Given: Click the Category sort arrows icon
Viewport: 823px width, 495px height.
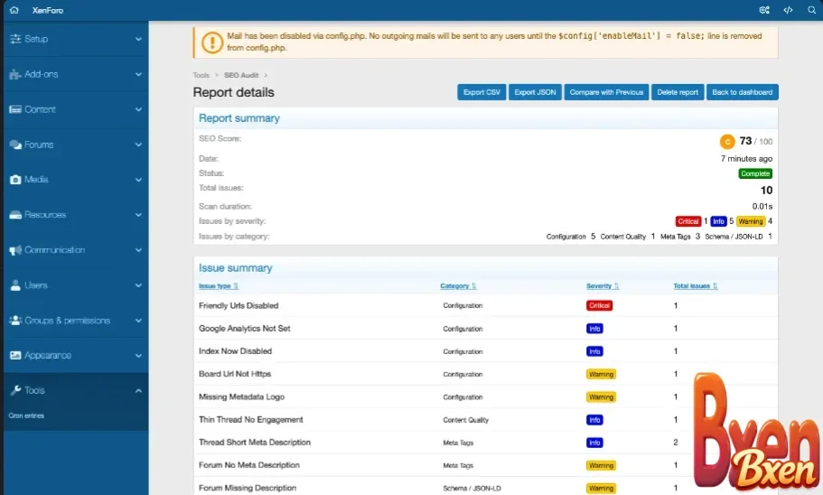Looking at the screenshot, I should point(474,286).
